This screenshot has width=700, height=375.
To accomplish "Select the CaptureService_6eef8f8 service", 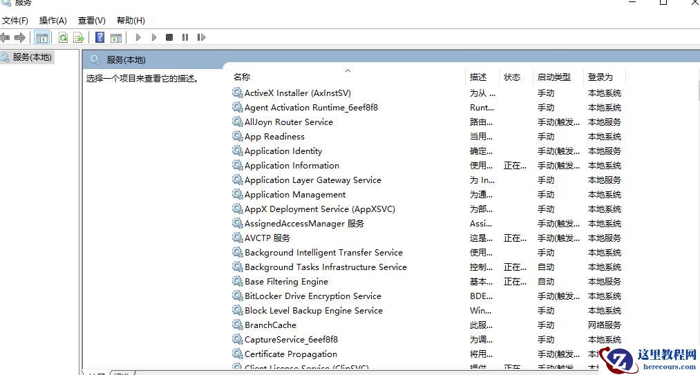I will 291,340.
